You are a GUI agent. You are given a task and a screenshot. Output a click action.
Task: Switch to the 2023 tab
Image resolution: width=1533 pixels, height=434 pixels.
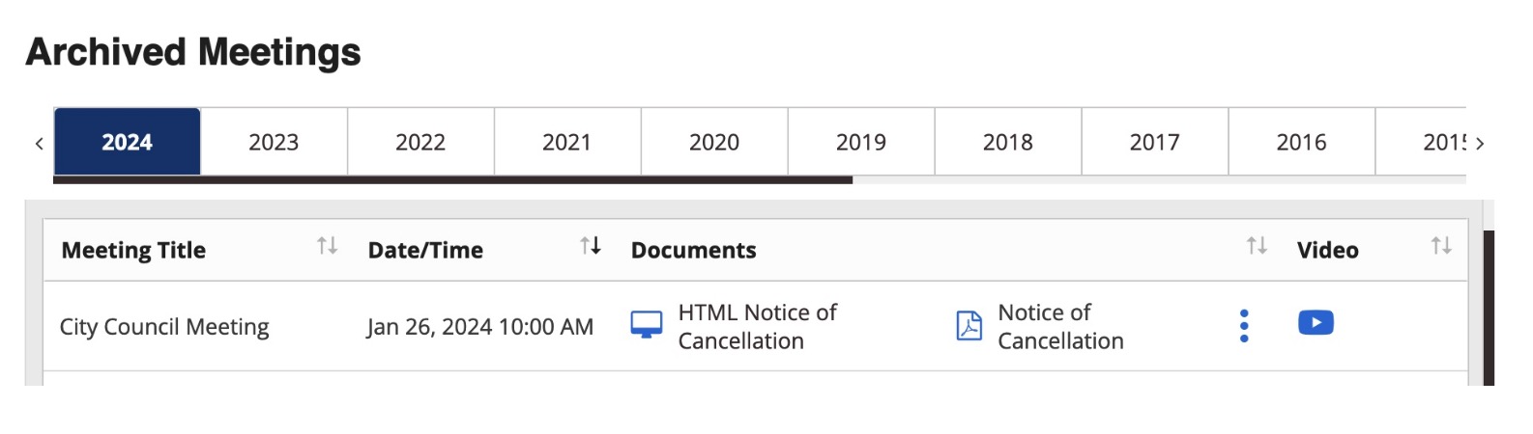[x=274, y=142]
